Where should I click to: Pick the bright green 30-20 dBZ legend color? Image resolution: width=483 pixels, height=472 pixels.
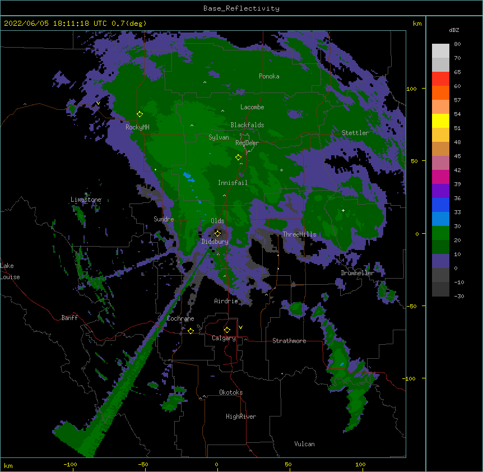[x=440, y=233]
